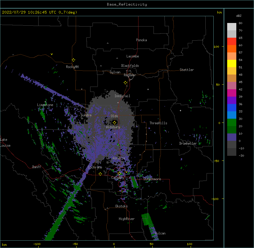Image resolution: width=254 pixels, height=248 pixels.
Task: Click the HighRiver label
Action: coord(127,219)
